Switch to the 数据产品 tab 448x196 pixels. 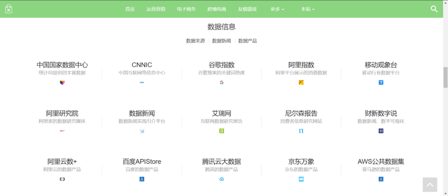tap(247, 41)
